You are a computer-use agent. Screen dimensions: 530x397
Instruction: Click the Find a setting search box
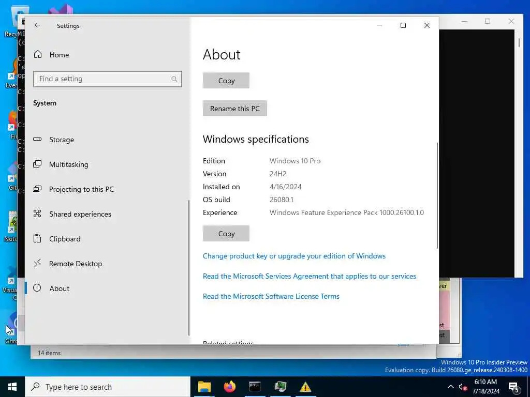(x=108, y=79)
